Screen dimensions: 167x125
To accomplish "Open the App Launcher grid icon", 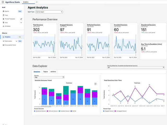I will (3, 2).
